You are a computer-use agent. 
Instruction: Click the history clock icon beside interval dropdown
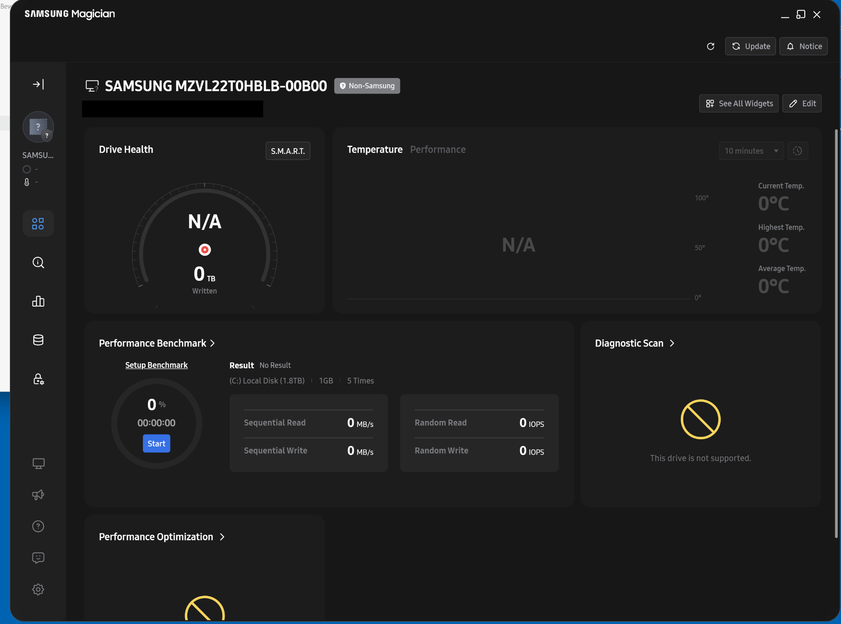pyautogui.click(x=797, y=151)
